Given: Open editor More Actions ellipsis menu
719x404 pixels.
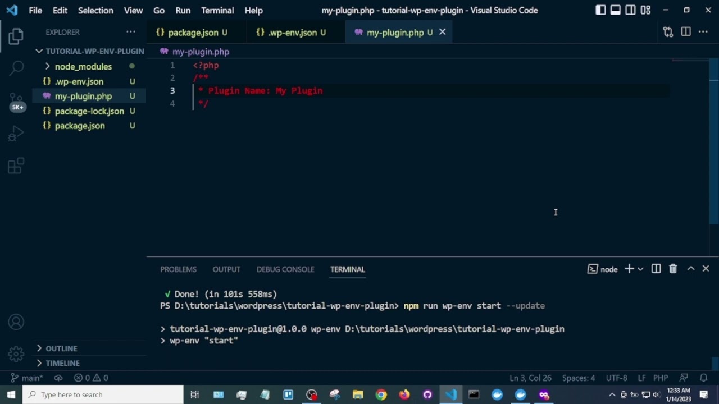Looking at the screenshot, I should (x=703, y=32).
